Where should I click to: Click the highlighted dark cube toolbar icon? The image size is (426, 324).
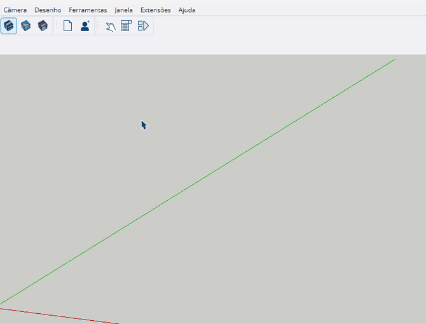coord(9,26)
